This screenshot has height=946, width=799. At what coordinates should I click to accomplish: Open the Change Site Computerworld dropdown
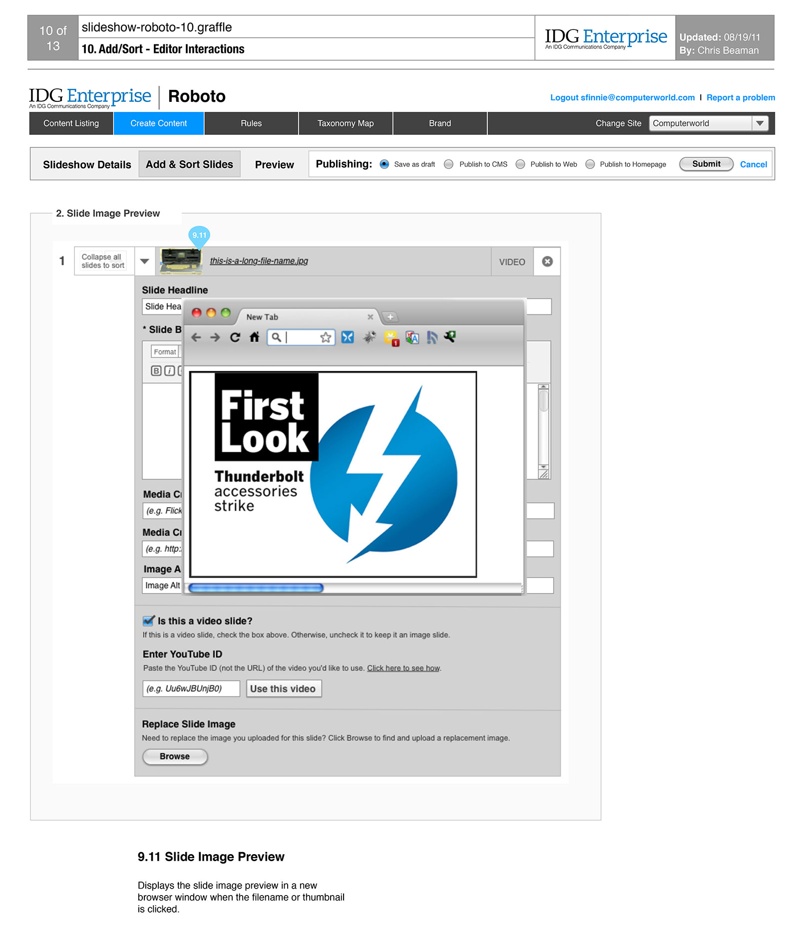760,123
